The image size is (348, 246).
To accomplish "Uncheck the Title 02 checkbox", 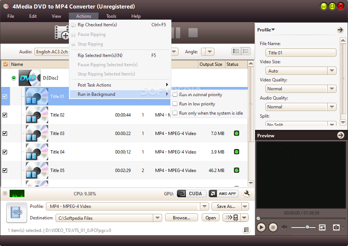I will tap(5, 115).
